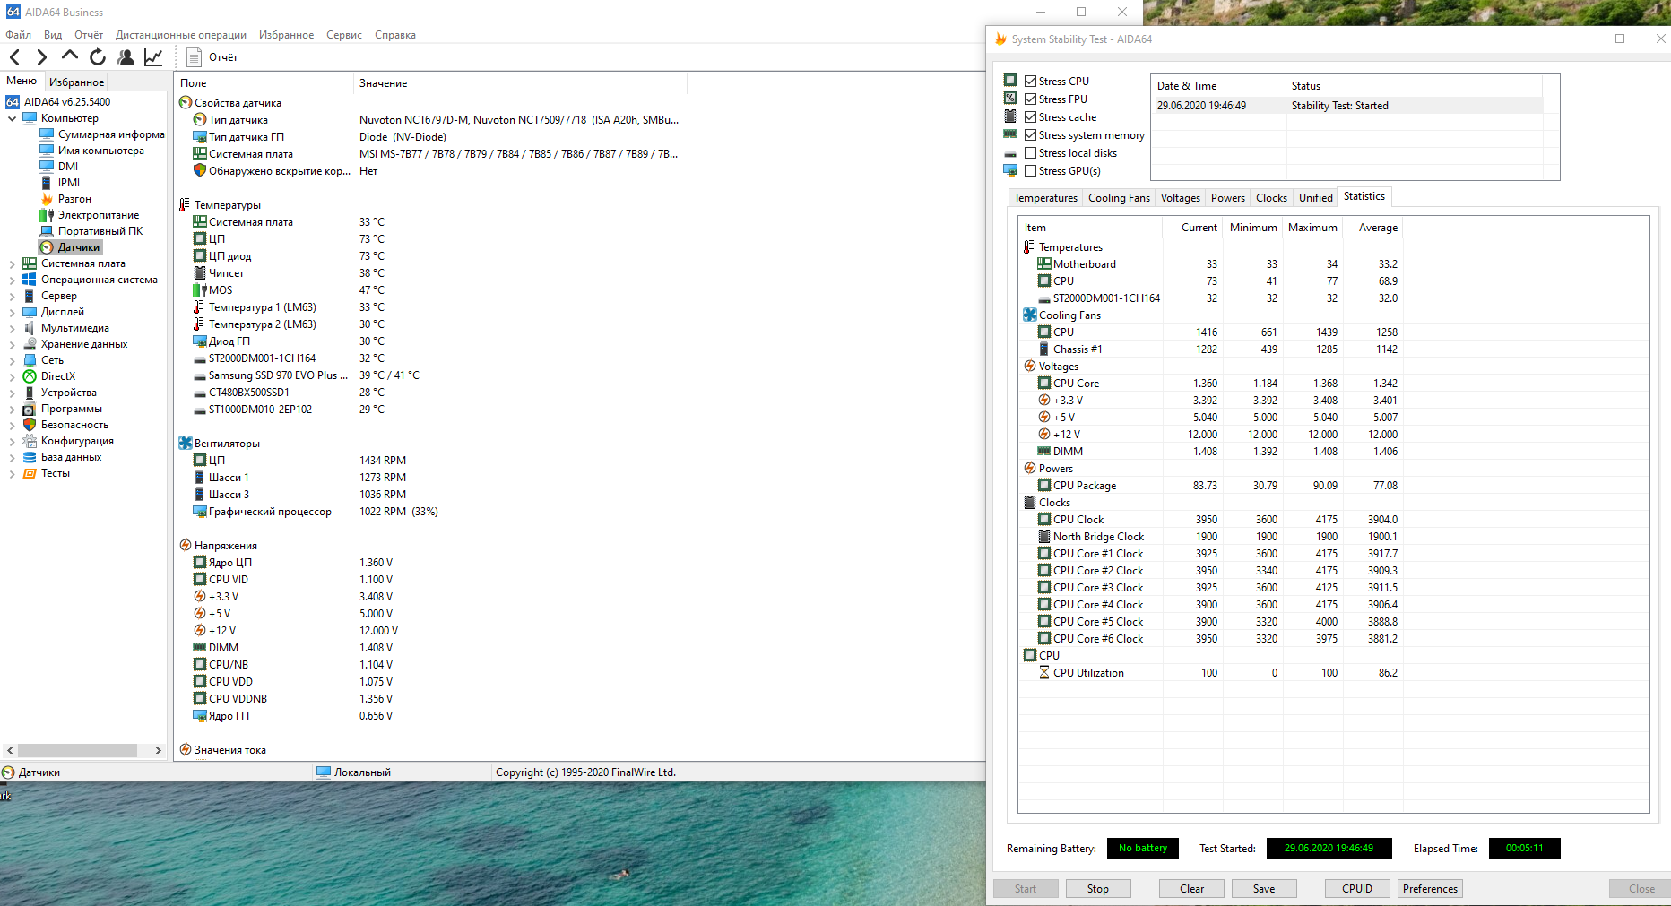The image size is (1671, 906).
Task: Click the Устройства icon in tree
Action: click(30, 393)
